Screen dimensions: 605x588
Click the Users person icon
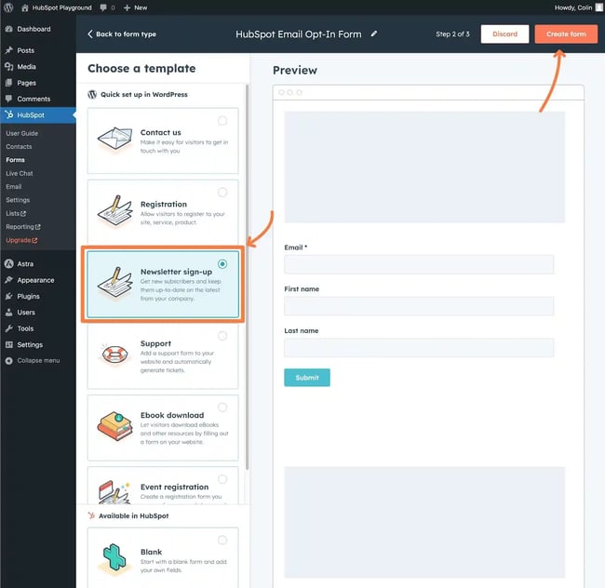(x=9, y=313)
